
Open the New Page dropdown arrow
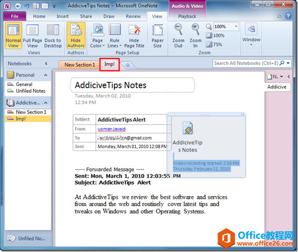tap(282, 76)
